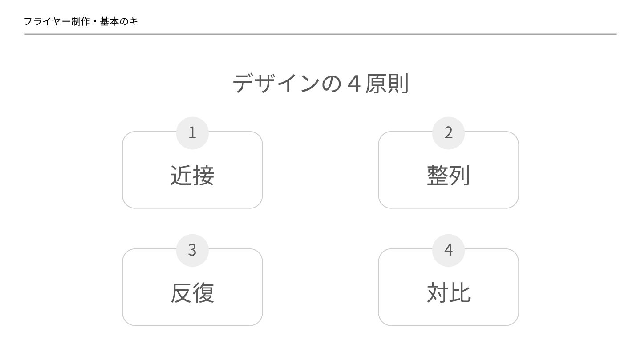The width and height of the screenshot is (641, 360).
Task: Click the rounded card border below 整列
Action: coord(448,208)
